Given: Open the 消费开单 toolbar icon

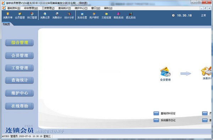Looking at the screenshot, I should click(7, 16).
